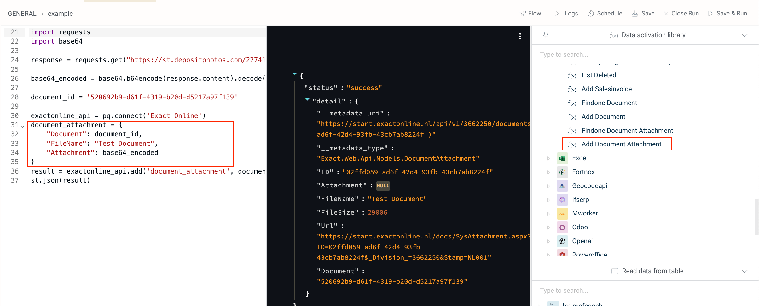Collapse the root JSON object in output
This screenshot has height=306, width=759.
(x=295, y=74)
